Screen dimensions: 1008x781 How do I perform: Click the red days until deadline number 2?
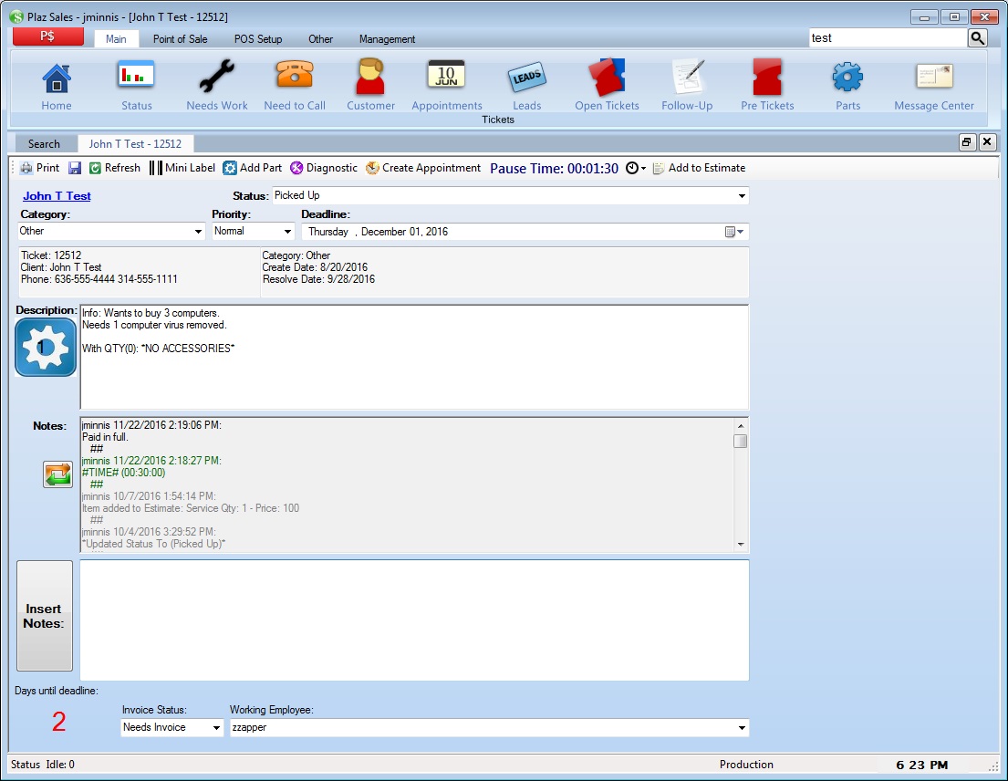pyautogui.click(x=58, y=721)
